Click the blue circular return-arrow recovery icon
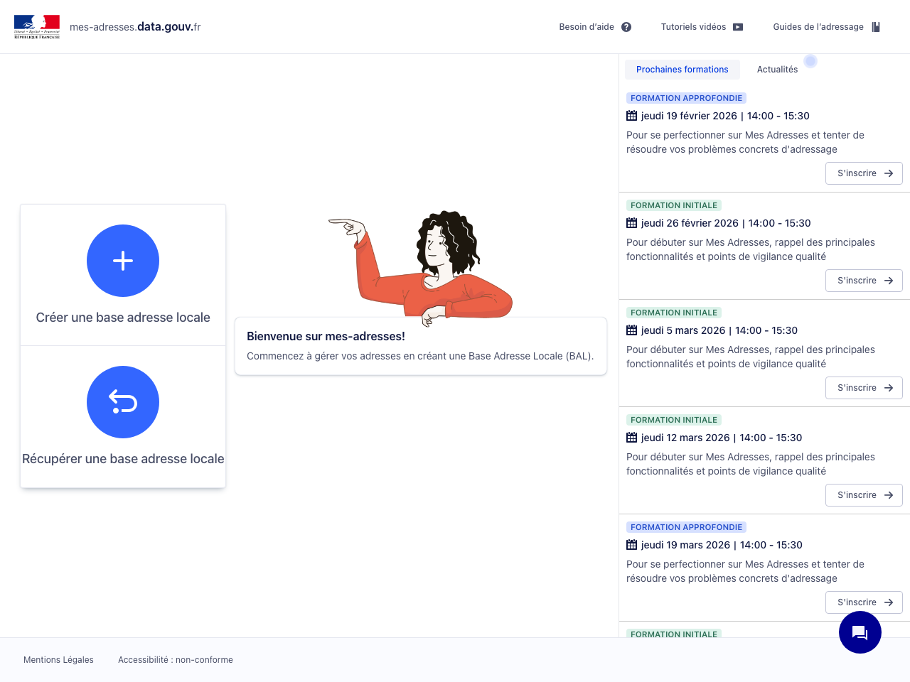This screenshot has width=910, height=682. pyautogui.click(x=123, y=402)
